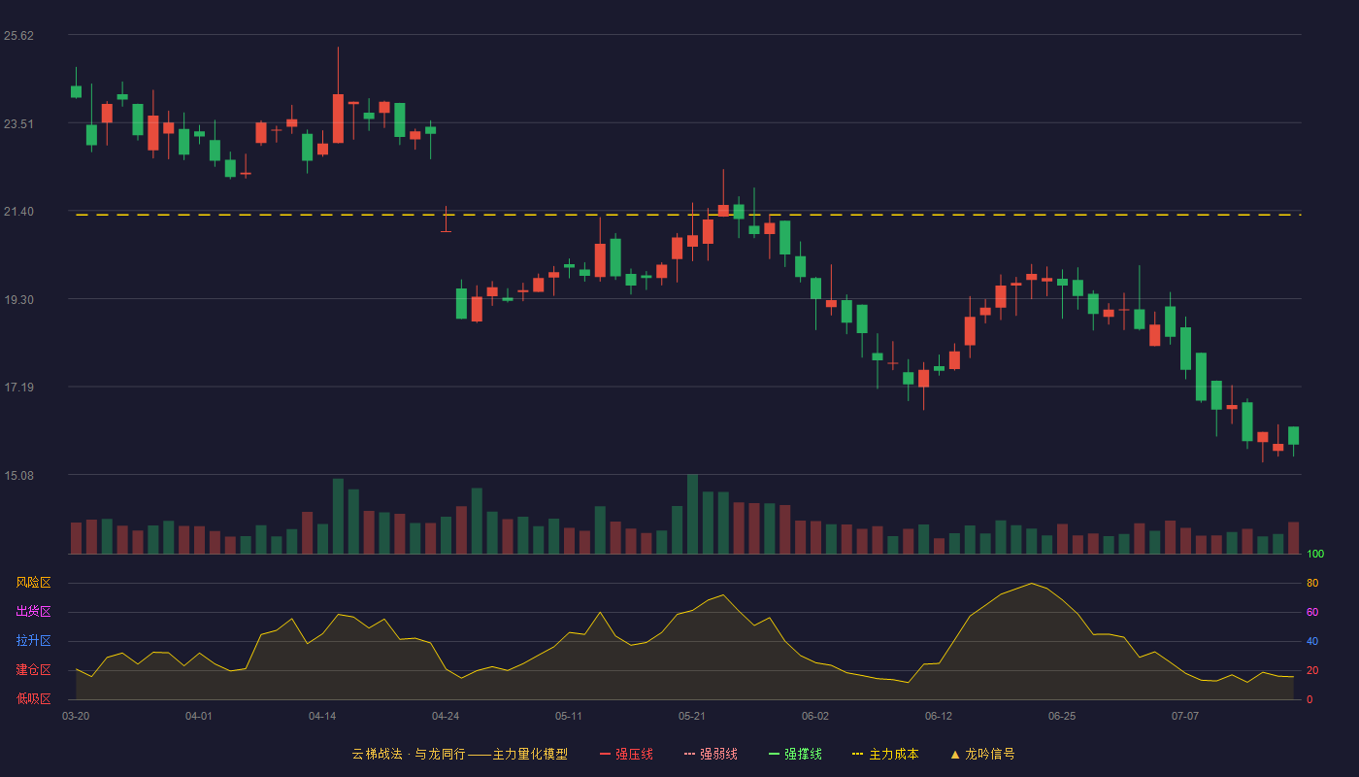Click the 04-24 date on the timeline
Viewport: 1359px width, 777px height.
tap(446, 716)
